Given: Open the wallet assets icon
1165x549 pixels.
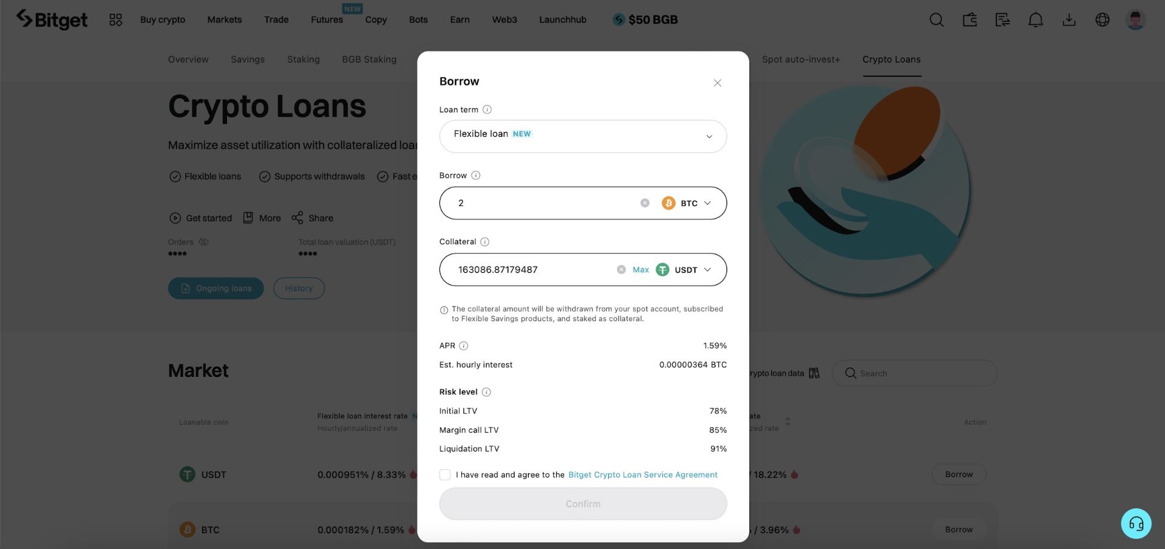Looking at the screenshot, I should tap(970, 20).
